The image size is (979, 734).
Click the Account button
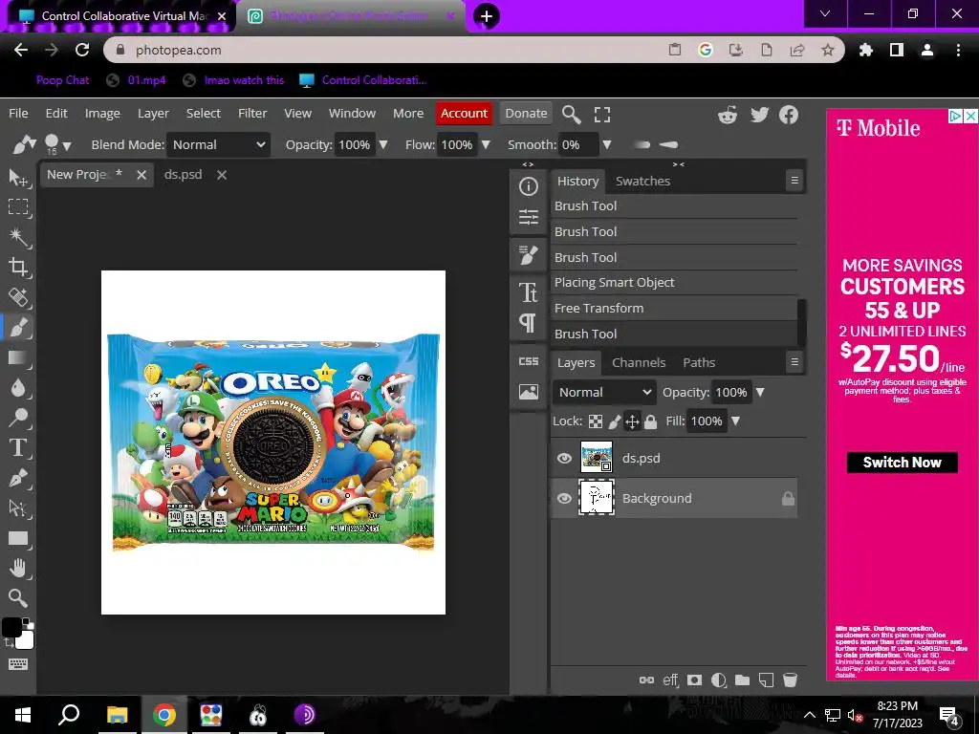tap(464, 113)
